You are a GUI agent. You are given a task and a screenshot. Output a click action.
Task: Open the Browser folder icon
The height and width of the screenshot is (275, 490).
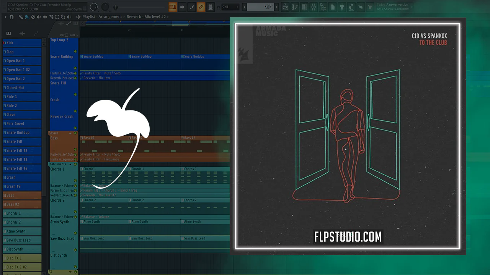[323, 7]
